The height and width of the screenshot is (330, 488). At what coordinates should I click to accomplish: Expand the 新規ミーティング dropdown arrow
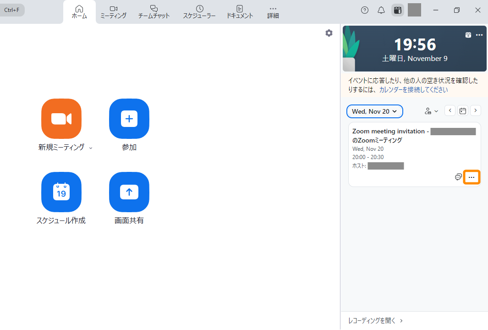91,148
